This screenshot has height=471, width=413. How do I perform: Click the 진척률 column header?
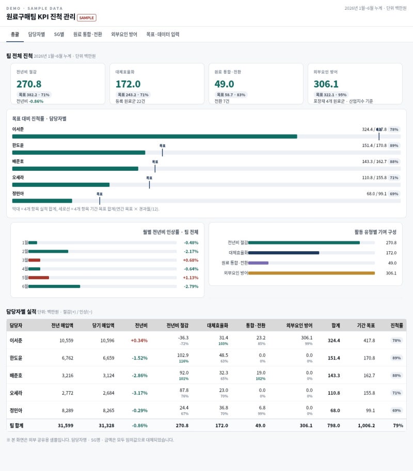pos(397,326)
